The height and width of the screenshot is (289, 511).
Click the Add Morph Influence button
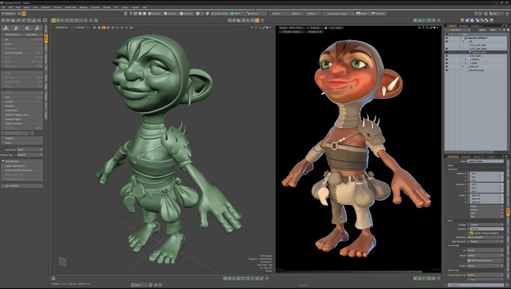(485, 260)
